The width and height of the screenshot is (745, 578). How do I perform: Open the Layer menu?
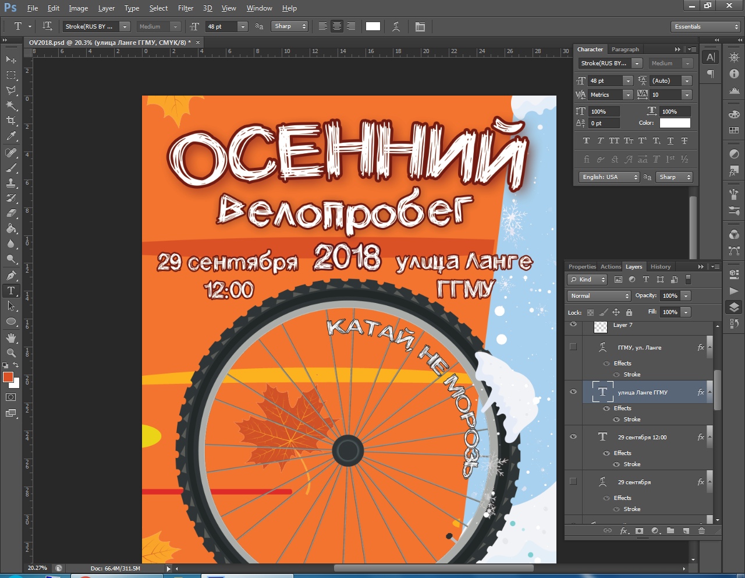click(107, 8)
